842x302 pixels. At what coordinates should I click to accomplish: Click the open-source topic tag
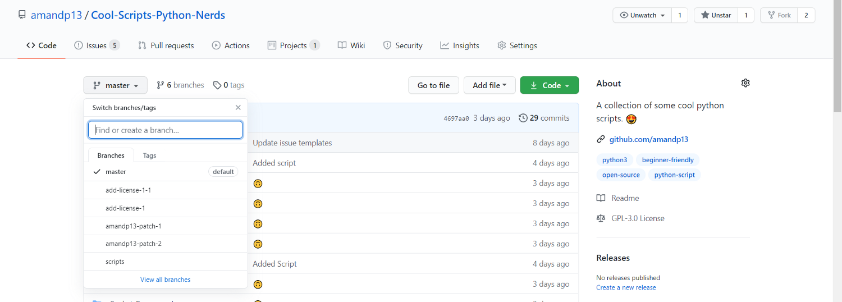tap(621, 175)
